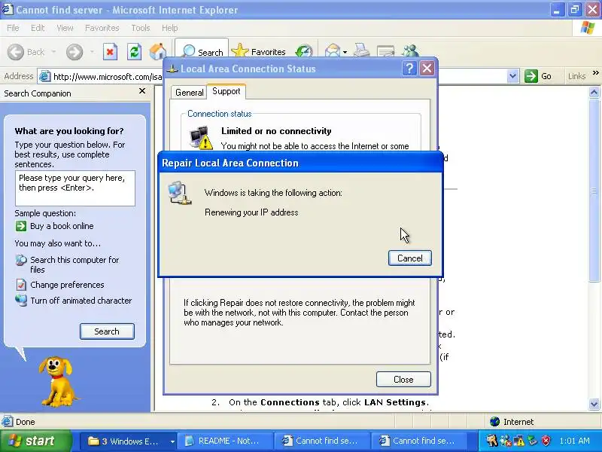Click the limited connectivity warning icon
Viewport: 602px width, 452px height.
tap(201, 138)
